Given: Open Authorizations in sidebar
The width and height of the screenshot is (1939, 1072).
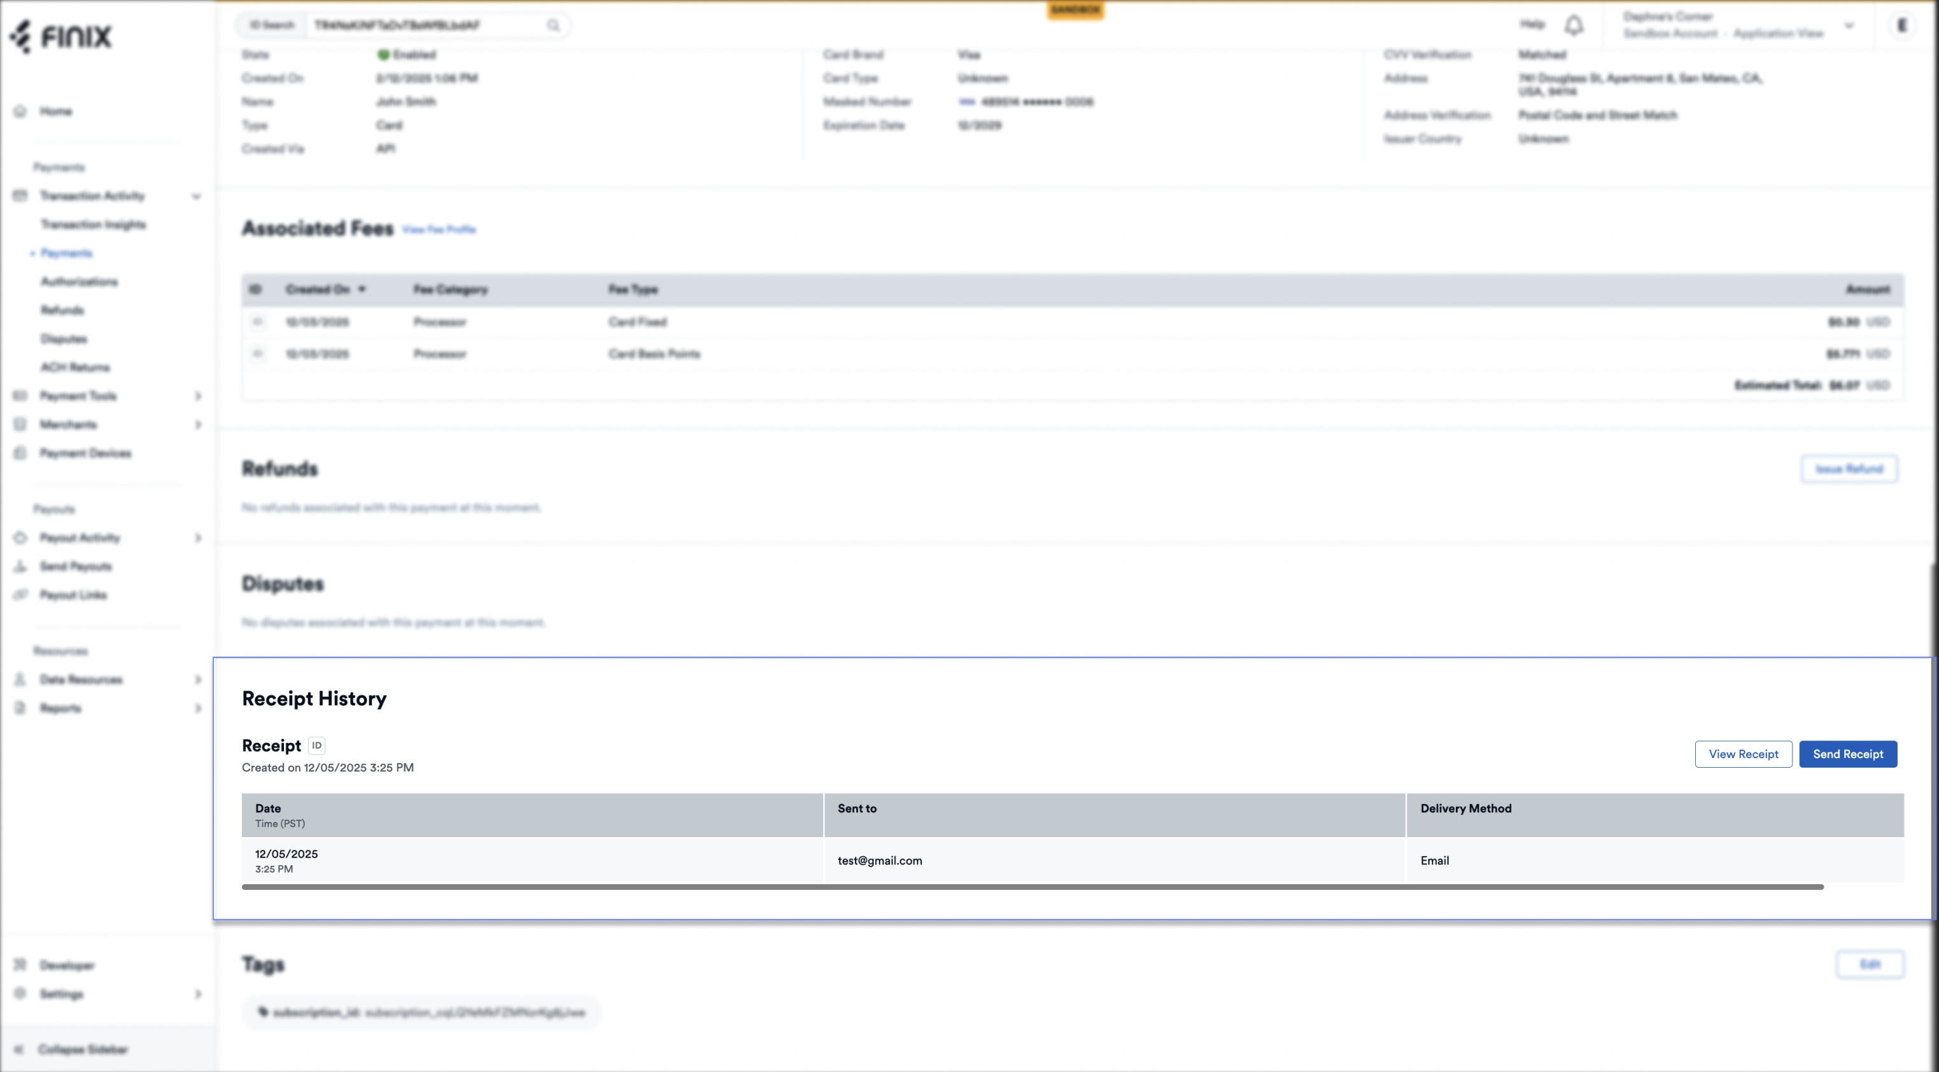Looking at the screenshot, I should (79, 281).
